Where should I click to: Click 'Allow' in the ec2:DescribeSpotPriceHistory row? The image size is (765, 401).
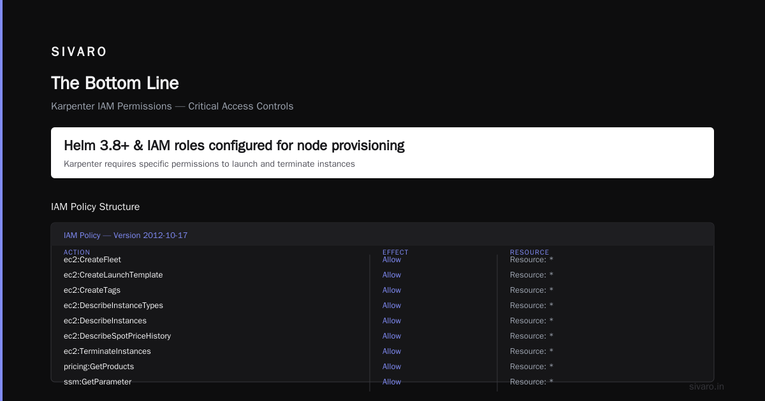pos(391,336)
